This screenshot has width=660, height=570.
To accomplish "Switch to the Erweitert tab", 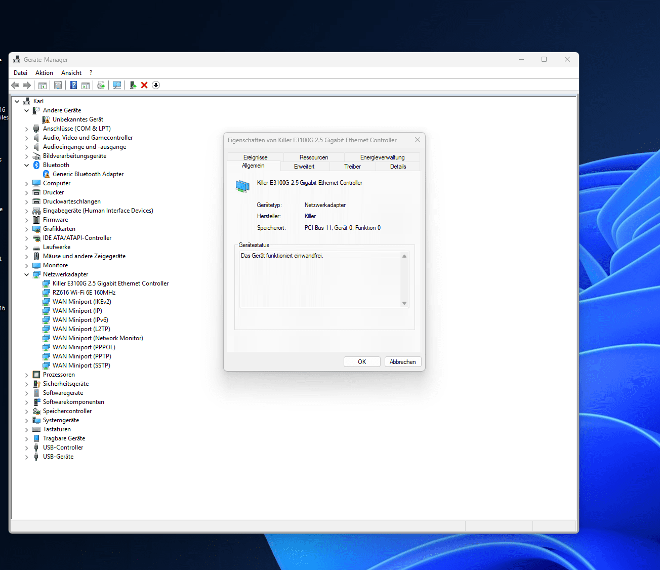I will point(304,167).
